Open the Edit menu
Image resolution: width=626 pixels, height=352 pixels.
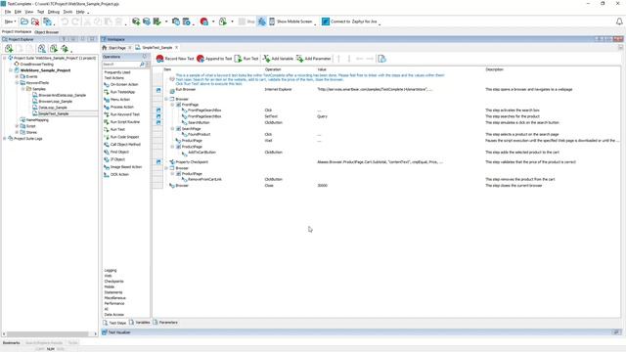pyautogui.click(x=18, y=12)
